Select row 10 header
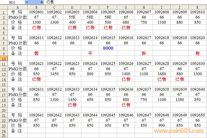 coord(4,58)
